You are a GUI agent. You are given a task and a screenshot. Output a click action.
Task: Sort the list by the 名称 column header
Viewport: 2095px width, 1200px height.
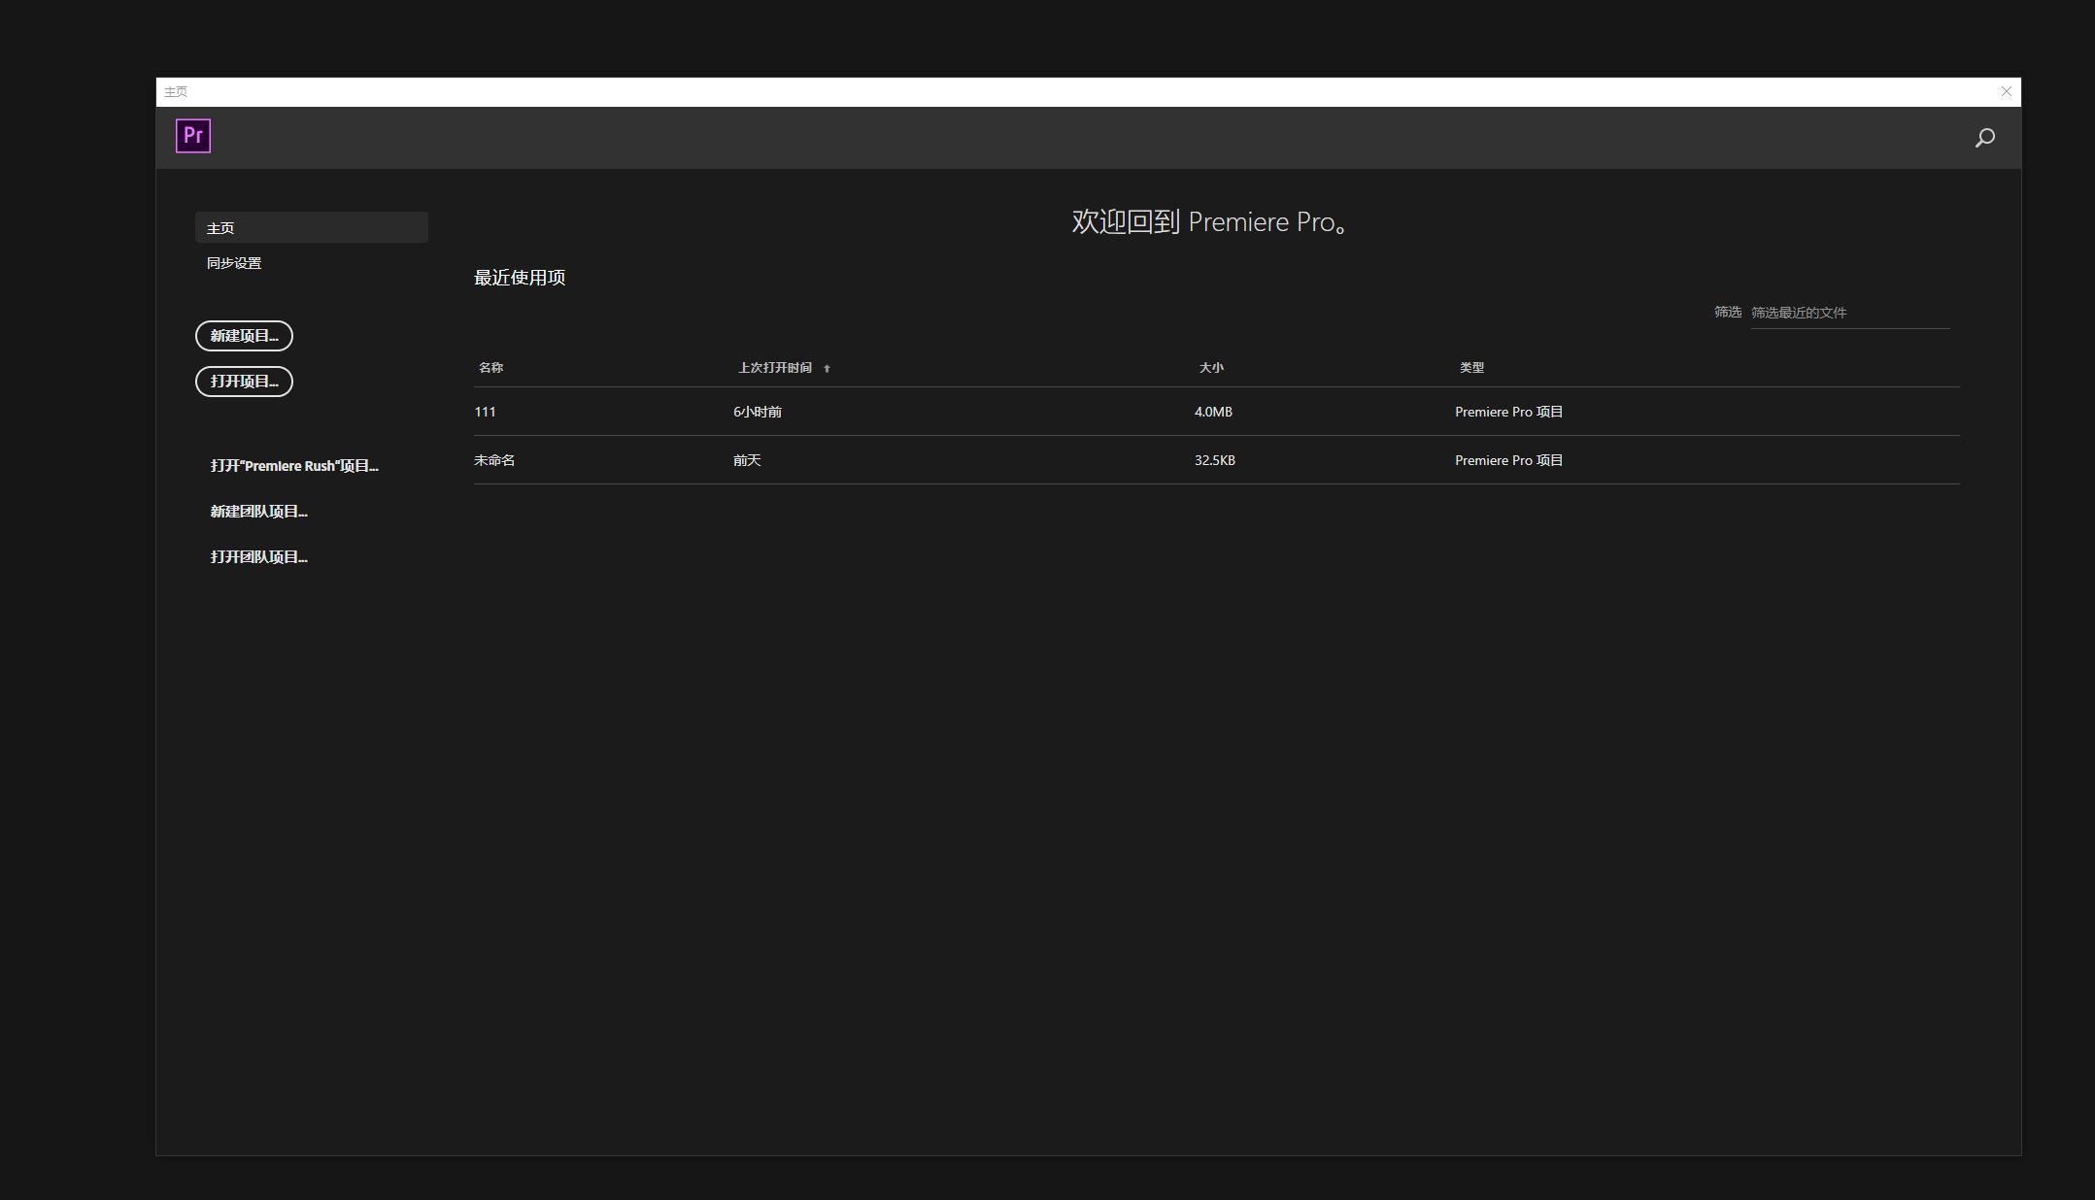[490, 368]
